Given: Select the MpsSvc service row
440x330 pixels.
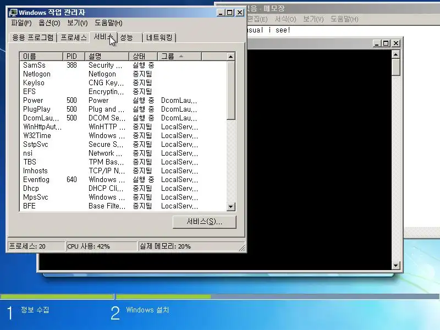Looking at the screenshot, I should click(123, 197).
